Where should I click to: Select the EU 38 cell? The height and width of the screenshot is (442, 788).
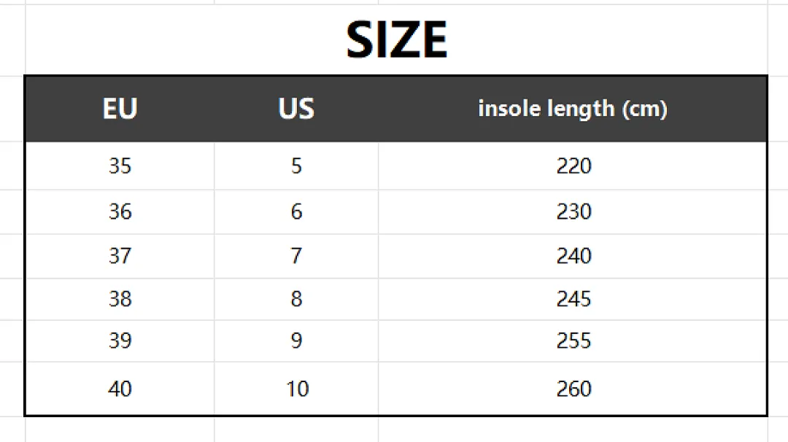pos(120,299)
